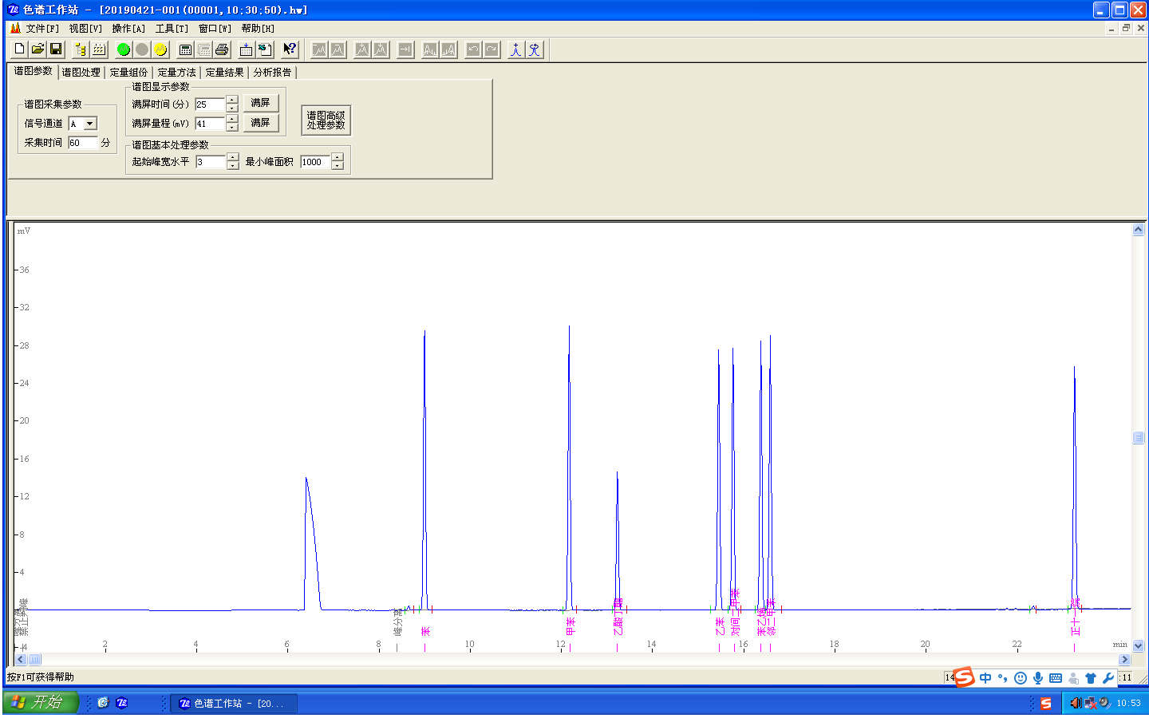
Task: Activate the context help arrow-question icon
Action: (x=290, y=49)
